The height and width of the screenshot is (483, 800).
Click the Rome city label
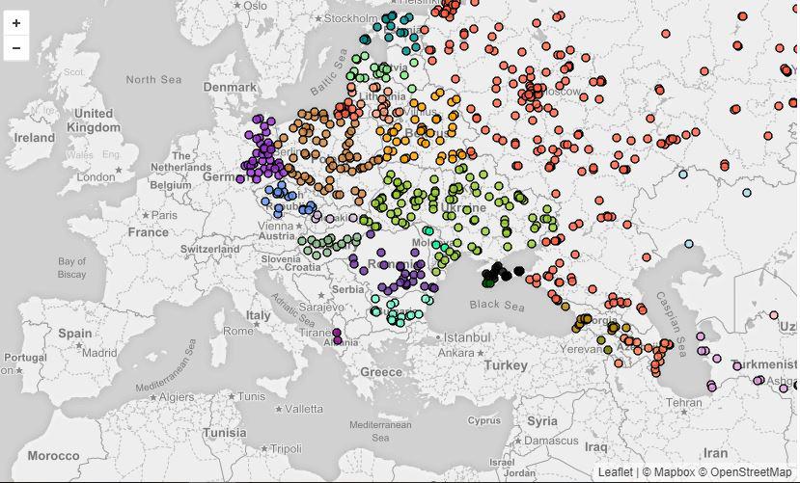tap(238, 331)
